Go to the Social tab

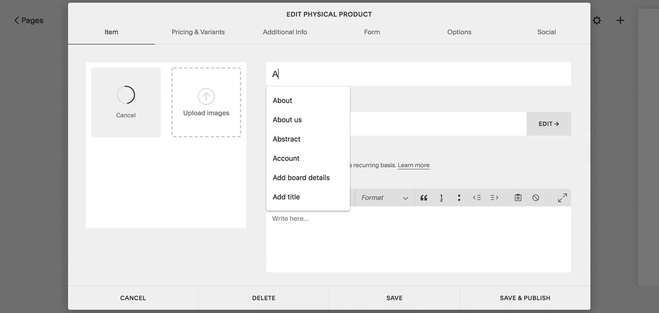tap(546, 32)
